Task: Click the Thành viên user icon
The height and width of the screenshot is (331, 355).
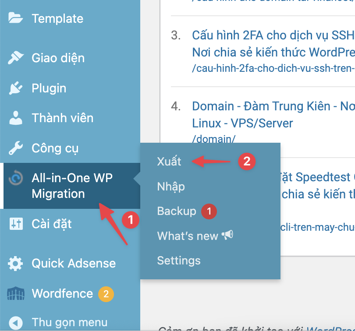Action: point(16,118)
